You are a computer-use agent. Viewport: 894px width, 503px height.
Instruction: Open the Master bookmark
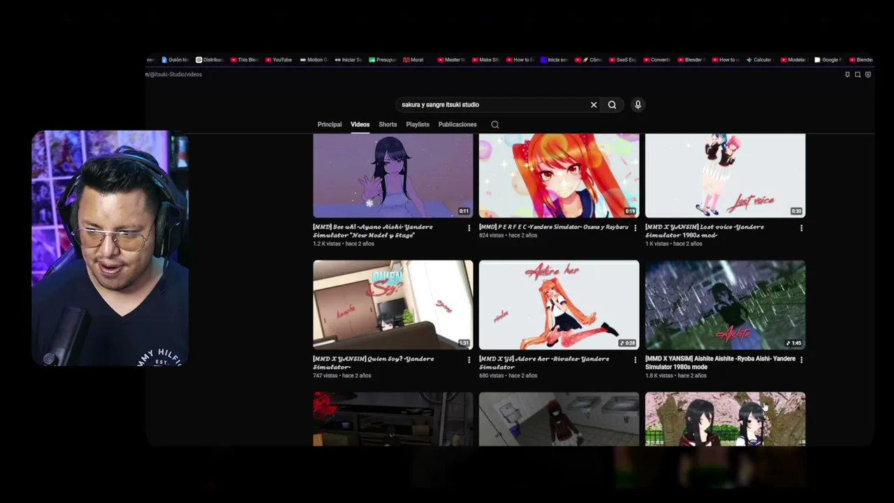(x=451, y=60)
